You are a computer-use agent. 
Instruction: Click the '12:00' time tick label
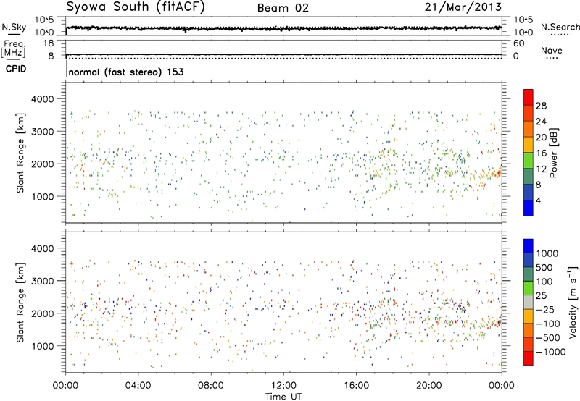point(283,386)
